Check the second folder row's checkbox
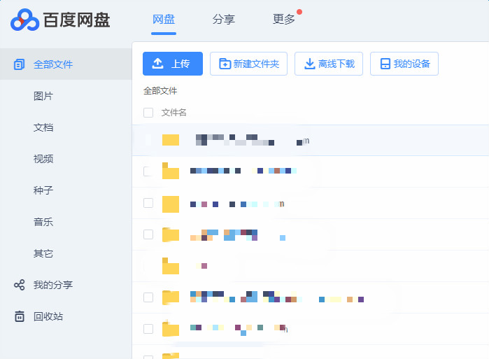Viewport: 489px width, 359px height. 148,171
